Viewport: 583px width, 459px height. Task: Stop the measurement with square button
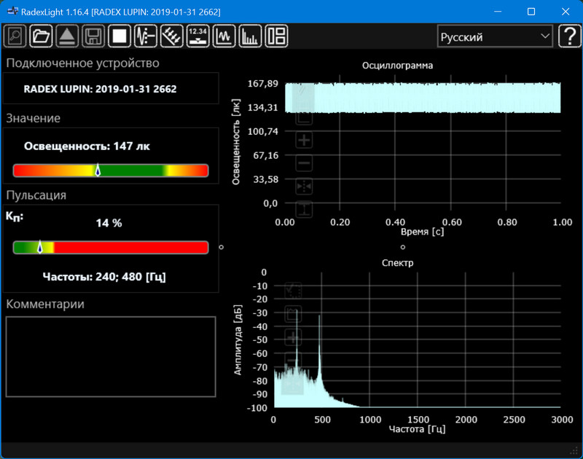pos(119,36)
